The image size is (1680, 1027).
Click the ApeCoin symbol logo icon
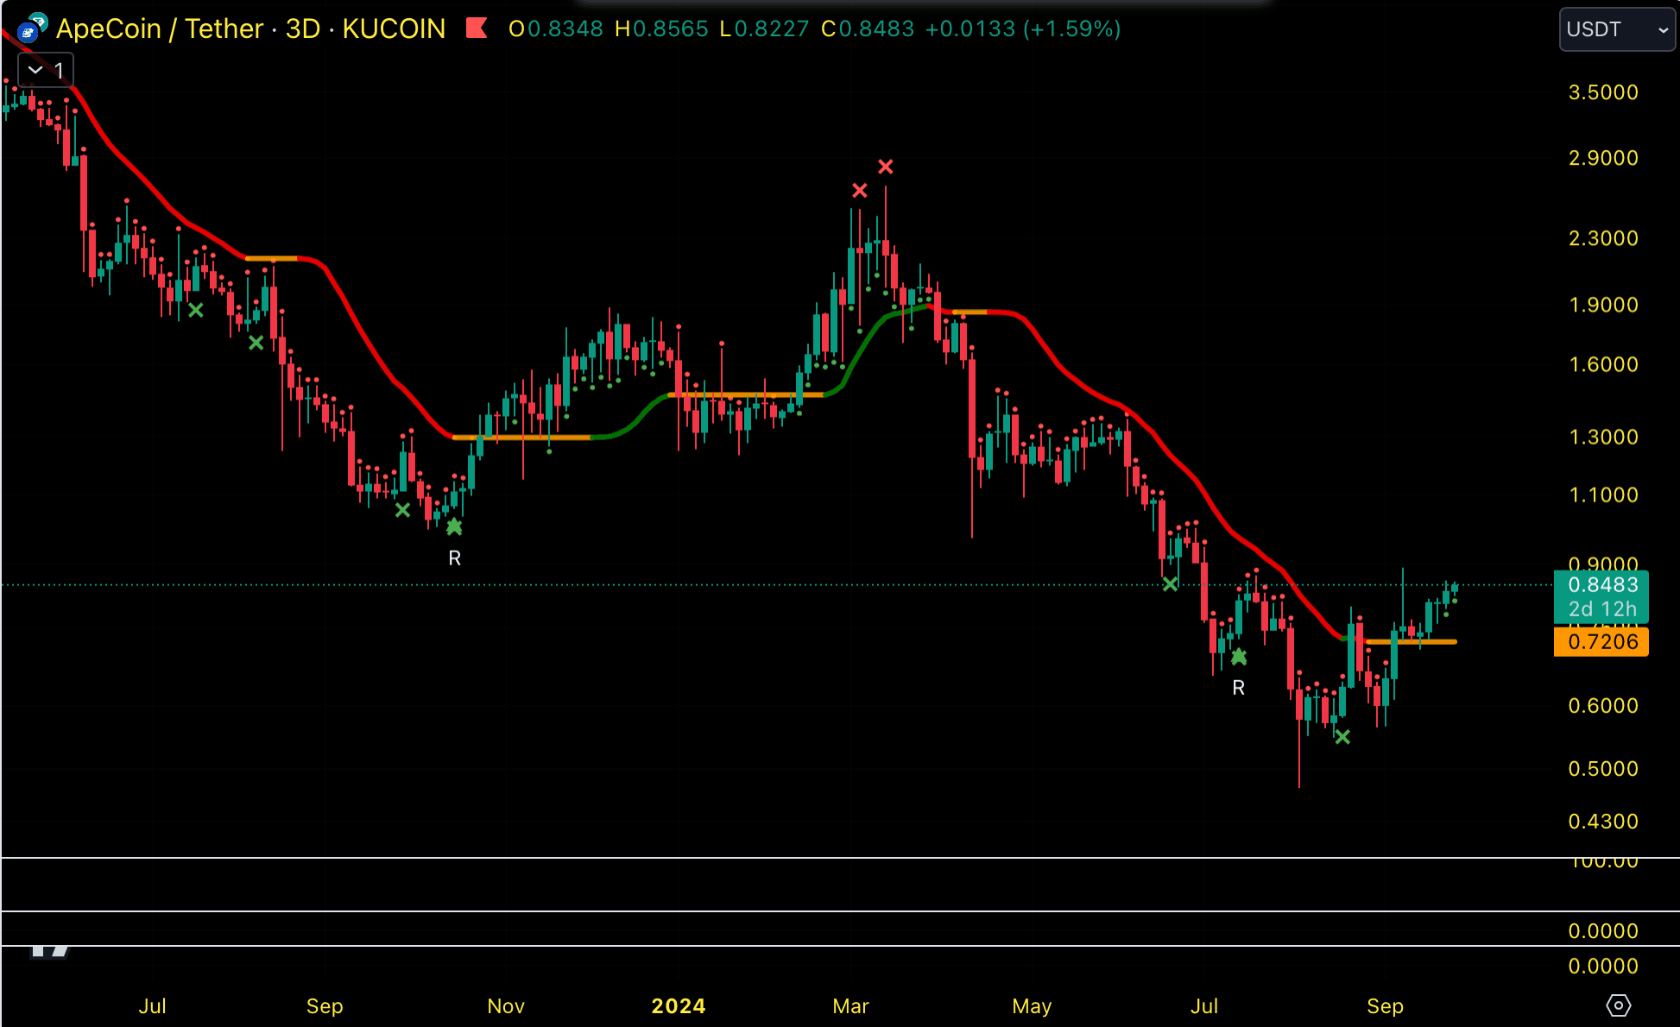[x=32, y=28]
